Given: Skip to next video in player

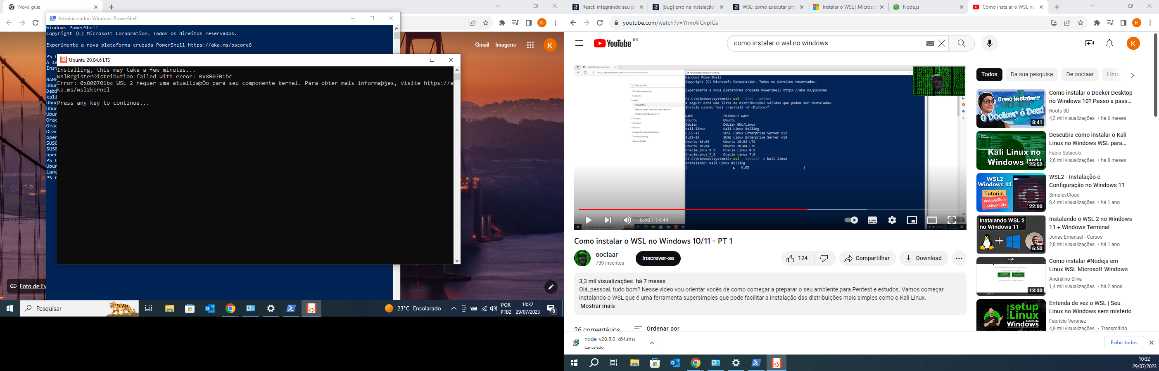Looking at the screenshot, I should point(608,220).
